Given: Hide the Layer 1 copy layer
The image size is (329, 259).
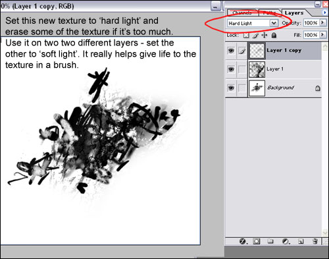Looking at the screenshot, I should coord(231,51).
